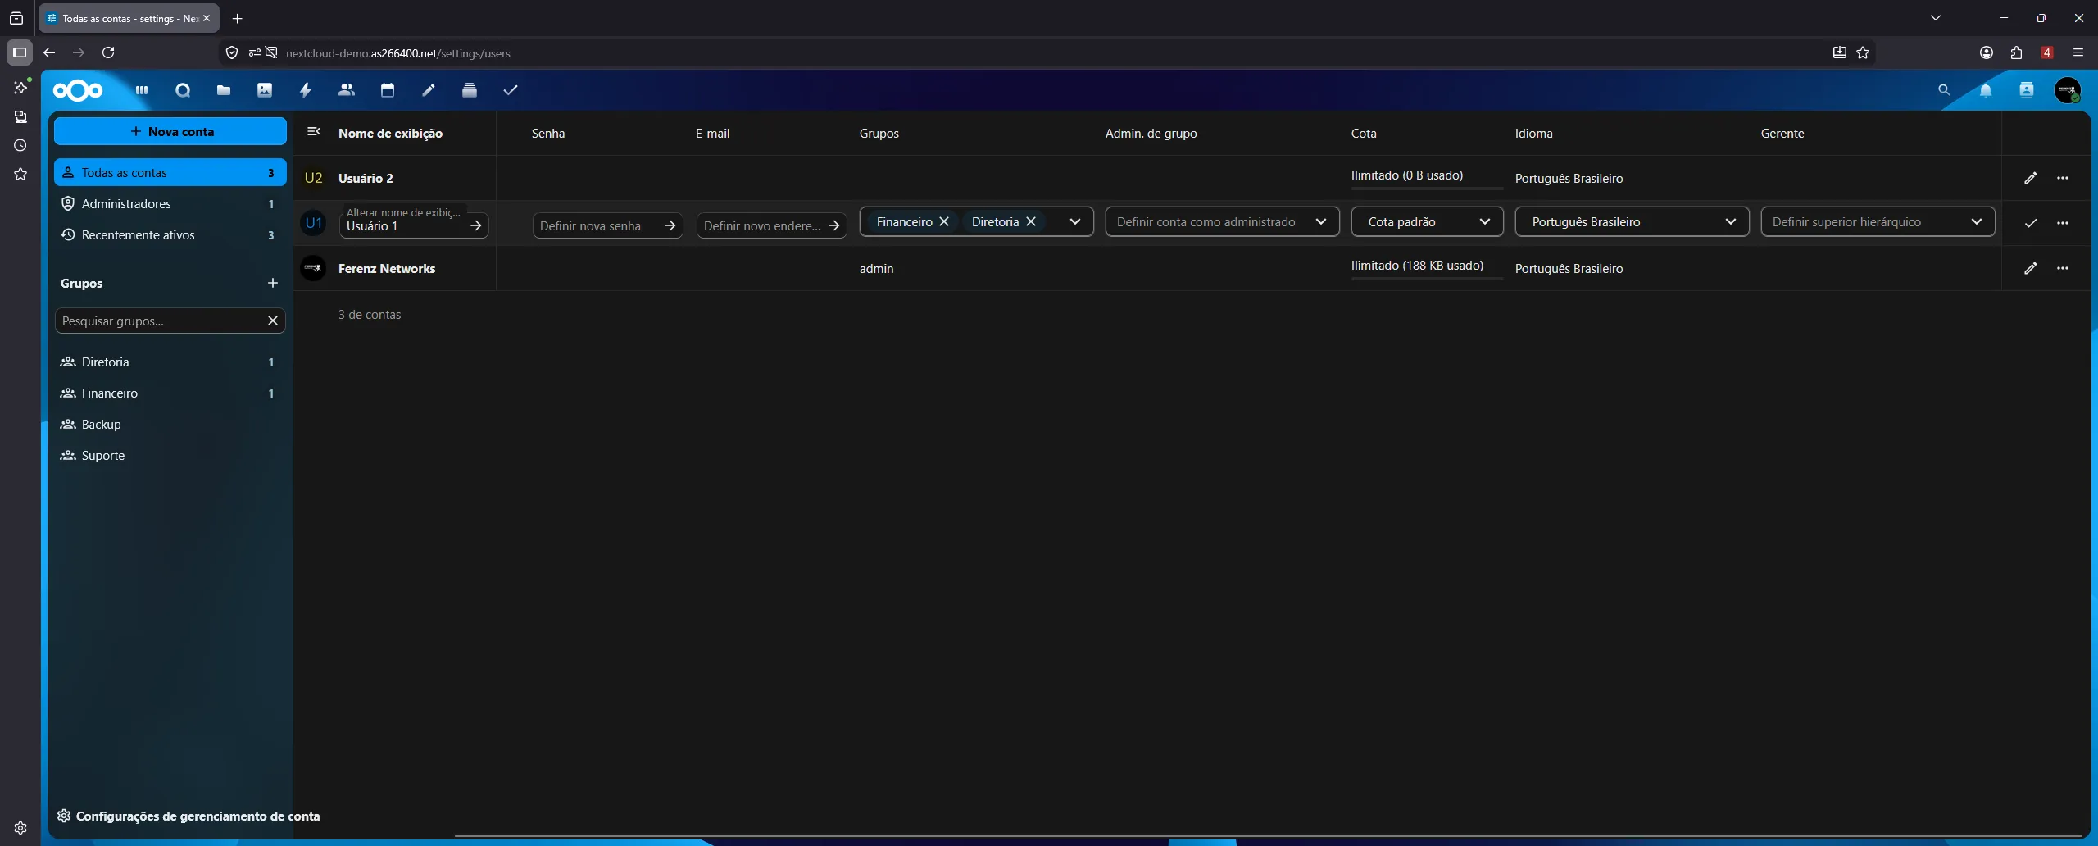Open 'Definir superior hierárquico' manager dropdown
Screen dimensions: 2098x846
click(1878, 221)
